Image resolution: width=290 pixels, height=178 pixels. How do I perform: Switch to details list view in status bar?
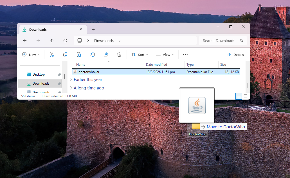(x=239, y=96)
